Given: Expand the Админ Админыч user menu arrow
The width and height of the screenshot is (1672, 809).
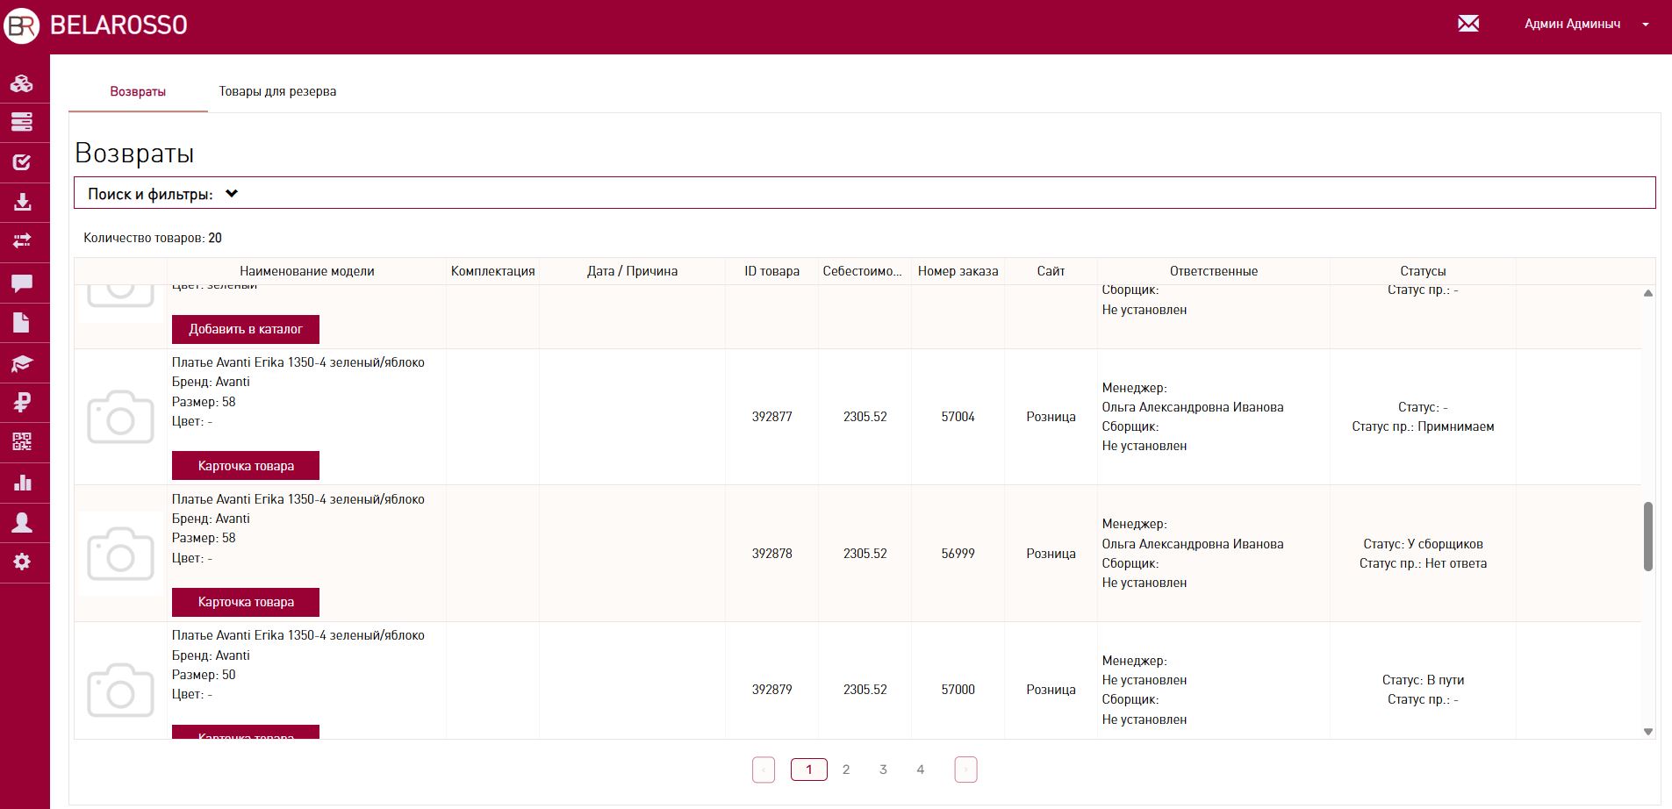Looking at the screenshot, I should tap(1646, 25).
